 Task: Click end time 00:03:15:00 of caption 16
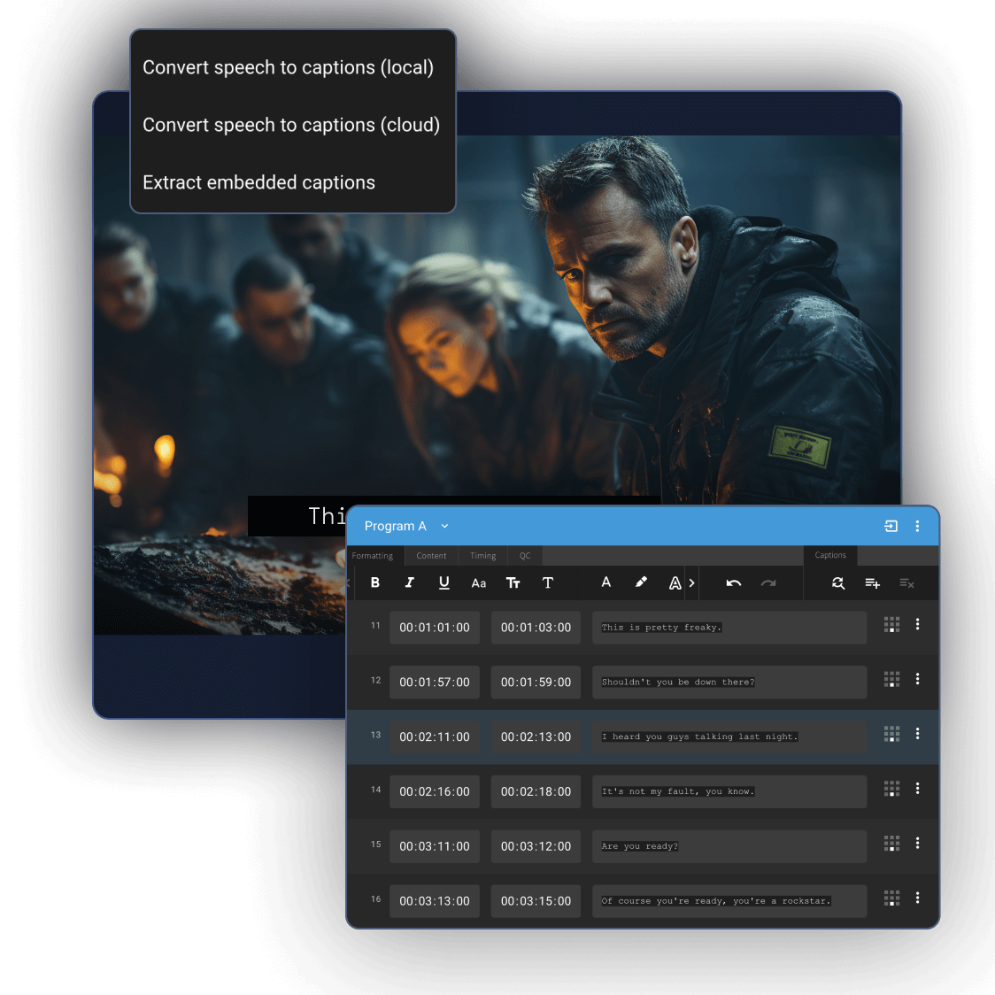click(536, 901)
